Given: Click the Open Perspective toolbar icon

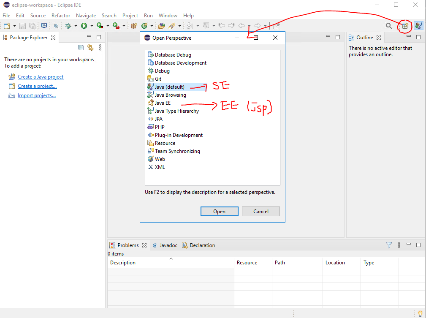Looking at the screenshot, I should (405, 26).
